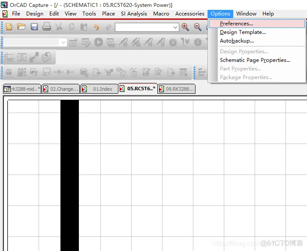Image resolution: width=307 pixels, height=251 pixels.
Task: Click the stacked layers download icon
Action: [x=46, y=57]
